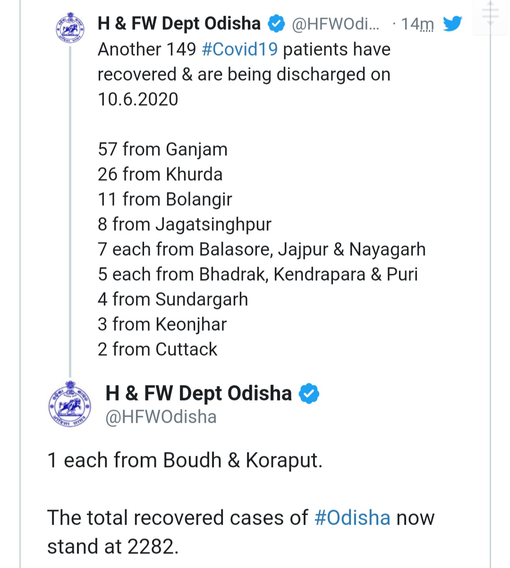Click the "57 from Ganjam" line
510x568 pixels.
click(x=162, y=150)
